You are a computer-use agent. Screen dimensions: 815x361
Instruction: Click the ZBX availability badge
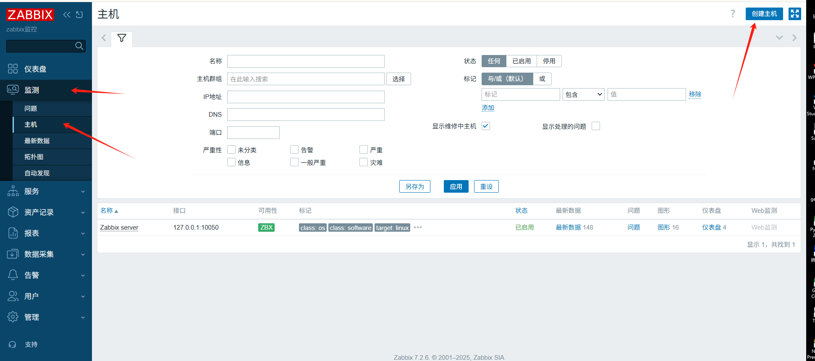point(267,228)
